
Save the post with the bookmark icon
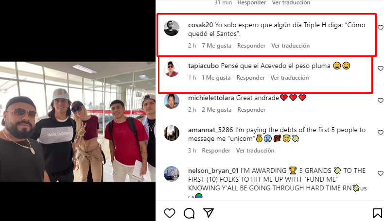(377, 213)
